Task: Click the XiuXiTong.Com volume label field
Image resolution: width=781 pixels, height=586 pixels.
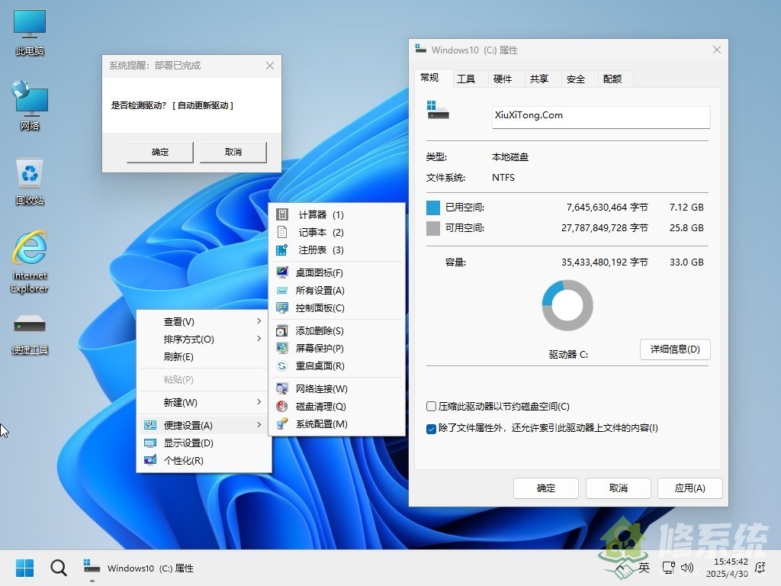Action: pyautogui.click(x=600, y=115)
